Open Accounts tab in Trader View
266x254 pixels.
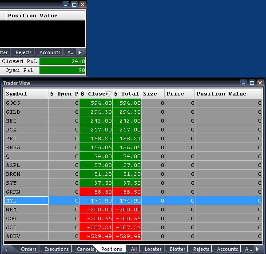[x=227, y=249]
